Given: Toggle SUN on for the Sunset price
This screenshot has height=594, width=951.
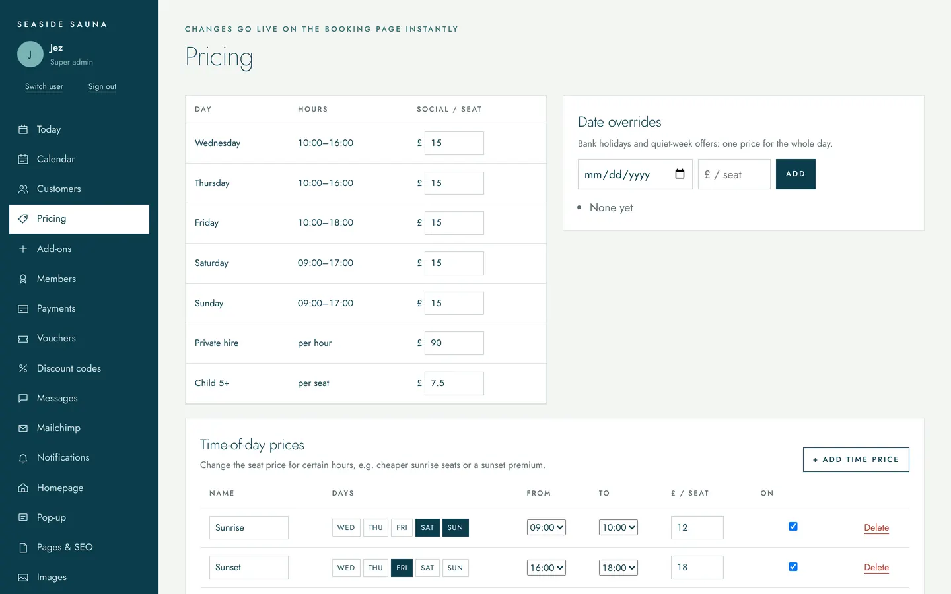Looking at the screenshot, I should pyautogui.click(x=455, y=568).
